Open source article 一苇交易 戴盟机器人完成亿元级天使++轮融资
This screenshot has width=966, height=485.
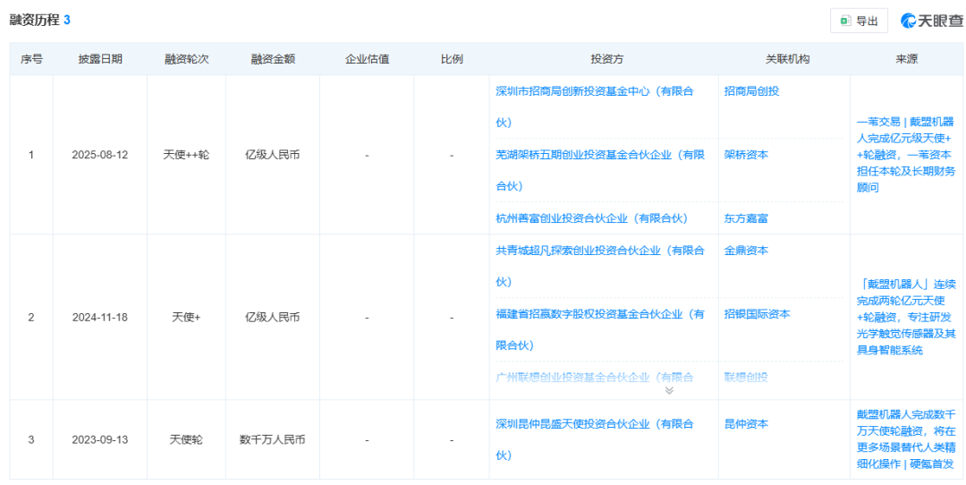click(906, 155)
